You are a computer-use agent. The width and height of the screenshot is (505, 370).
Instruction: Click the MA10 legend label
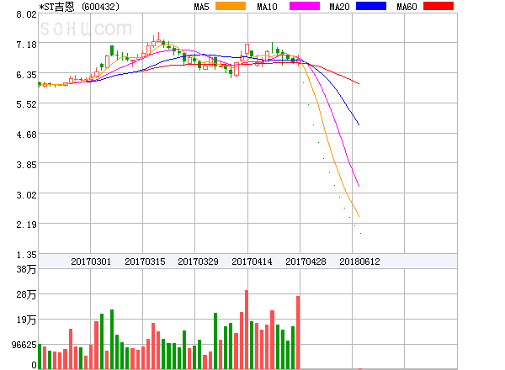pos(267,7)
